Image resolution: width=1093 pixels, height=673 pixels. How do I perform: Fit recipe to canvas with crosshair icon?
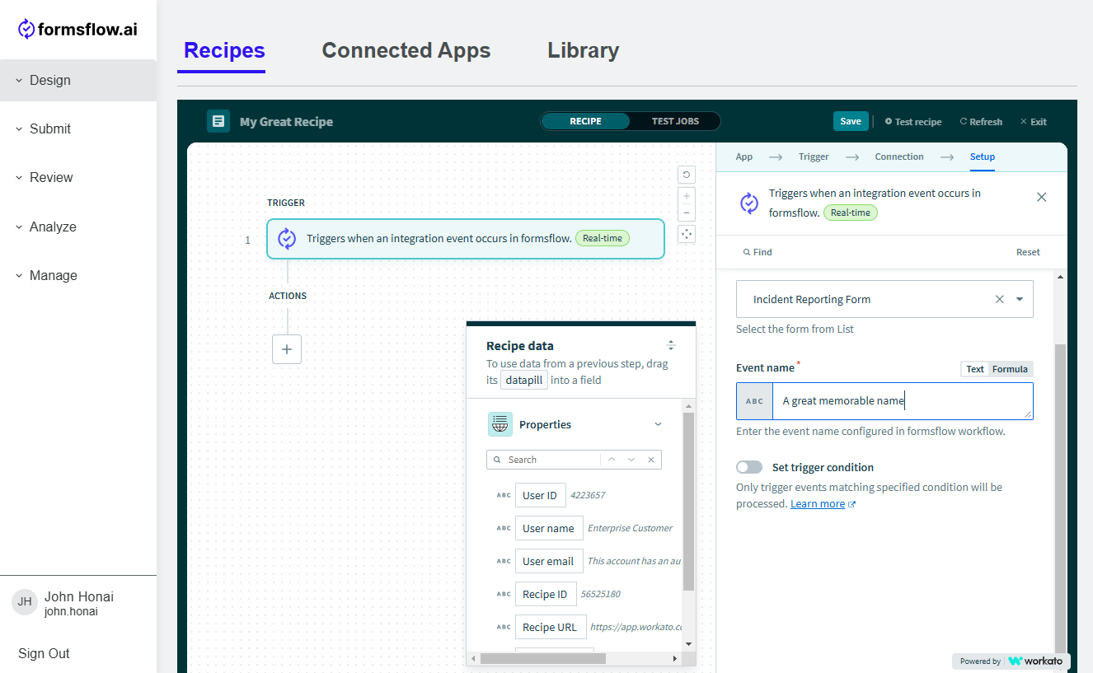pos(687,234)
